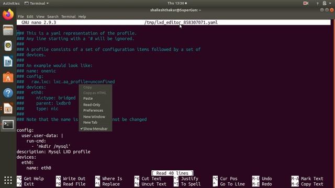Click the window title shaileshthakur@SuperGun

pos(175,10)
